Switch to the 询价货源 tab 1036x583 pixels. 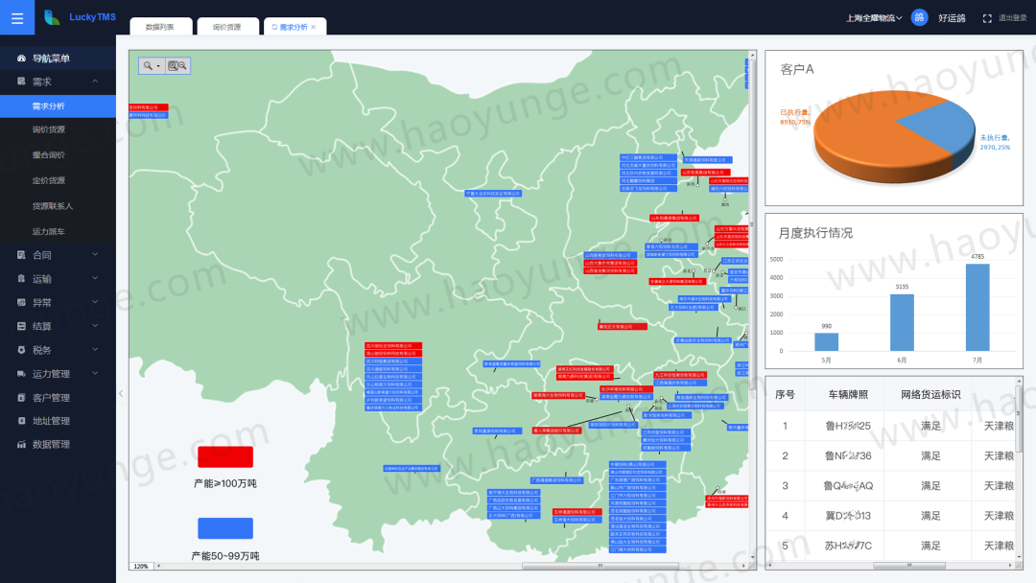tap(226, 27)
